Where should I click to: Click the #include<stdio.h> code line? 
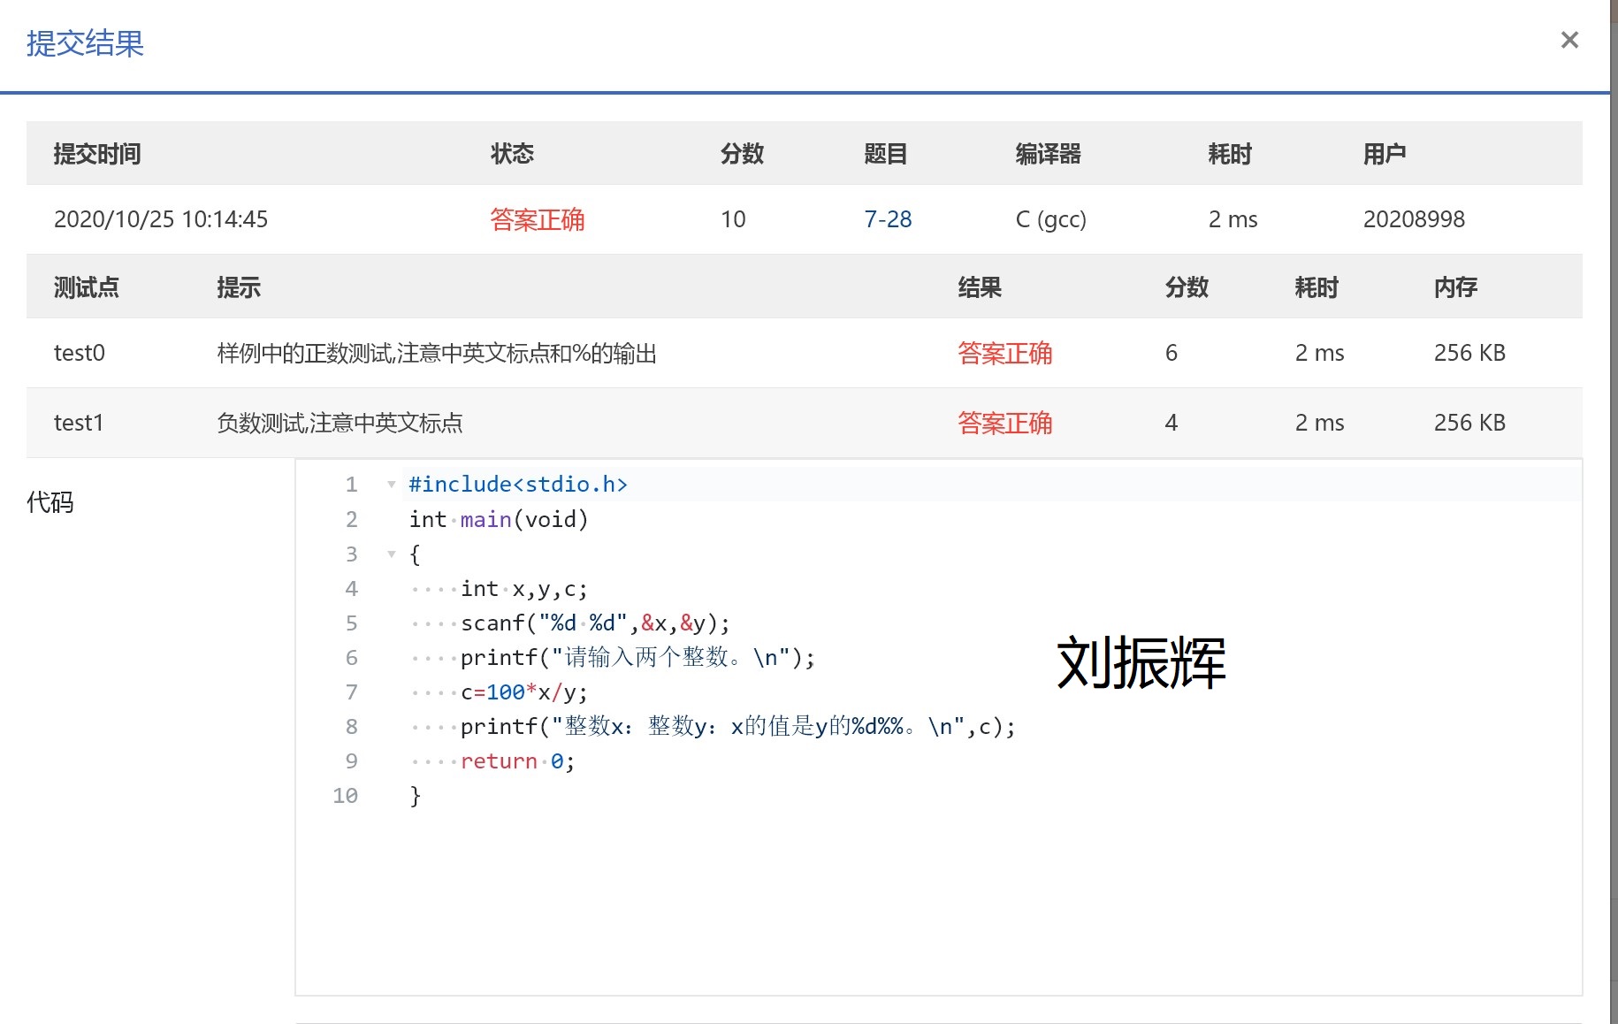(x=518, y=485)
